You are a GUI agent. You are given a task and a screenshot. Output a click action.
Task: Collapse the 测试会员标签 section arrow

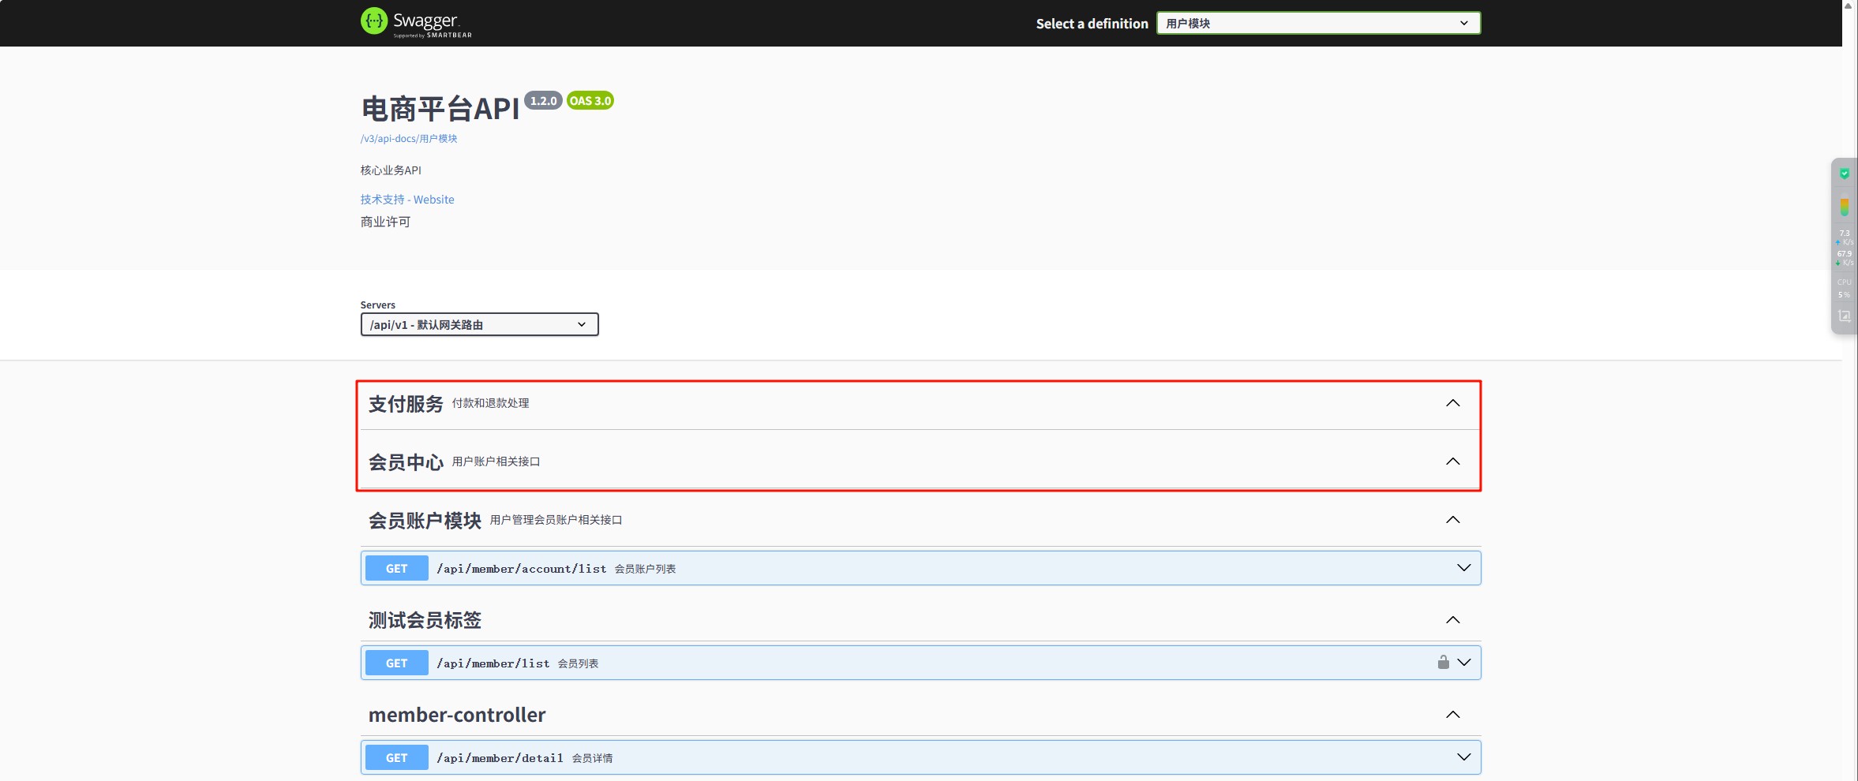point(1452,620)
